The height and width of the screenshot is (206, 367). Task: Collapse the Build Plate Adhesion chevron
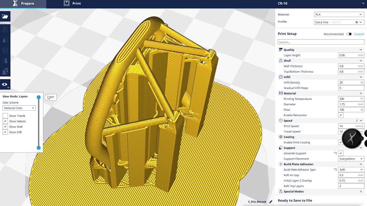pos(361,164)
